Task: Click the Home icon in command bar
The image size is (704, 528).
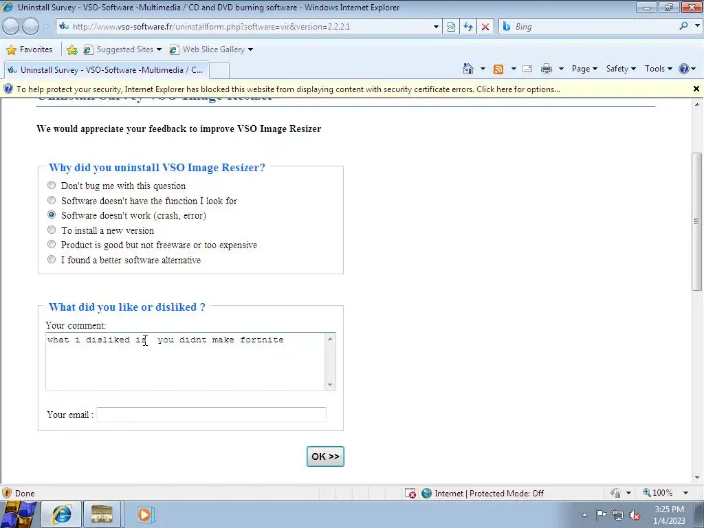Action: tap(467, 69)
